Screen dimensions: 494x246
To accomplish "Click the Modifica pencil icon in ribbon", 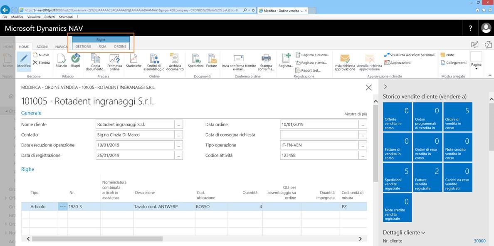I will [x=24, y=59].
